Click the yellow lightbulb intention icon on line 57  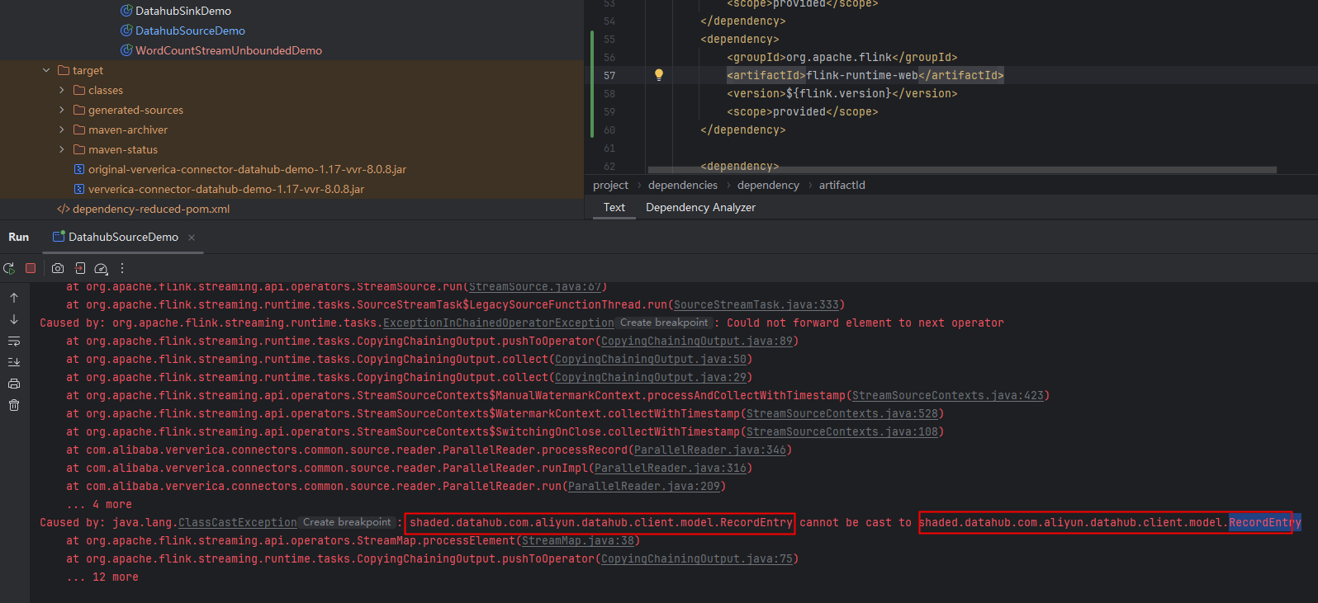[659, 75]
